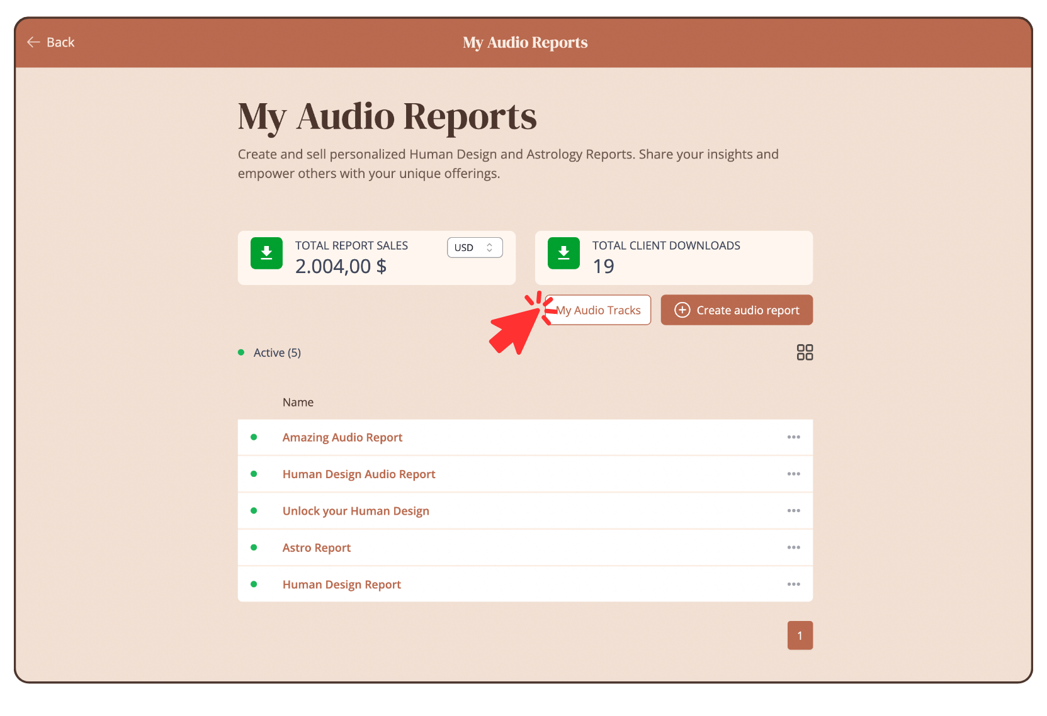Click Create audio report button

[737, 310]
